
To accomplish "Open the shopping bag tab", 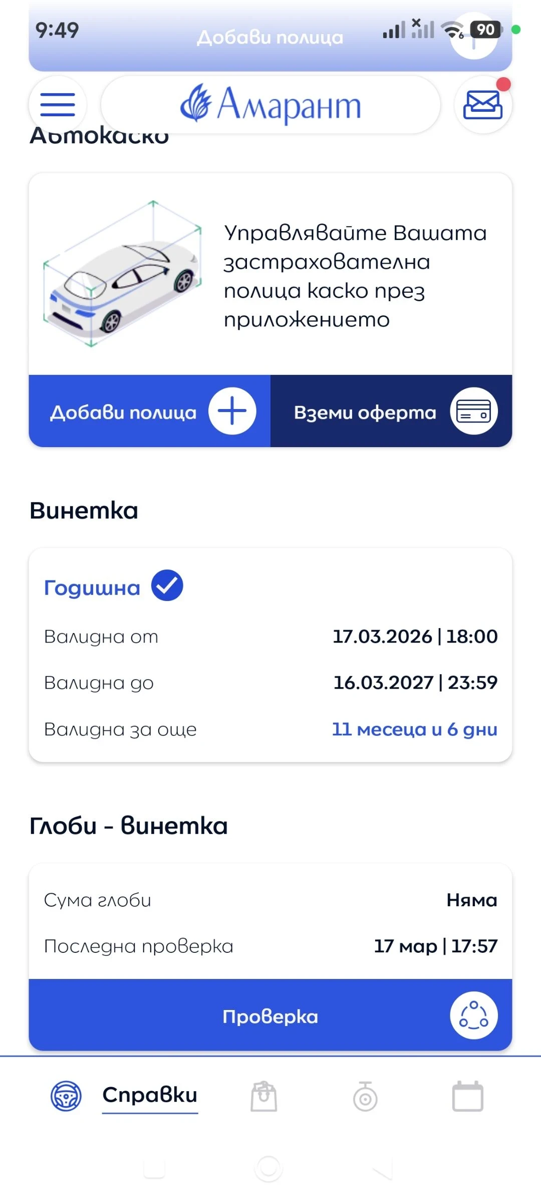I will pyautogui.click(x=264, y=1096).
